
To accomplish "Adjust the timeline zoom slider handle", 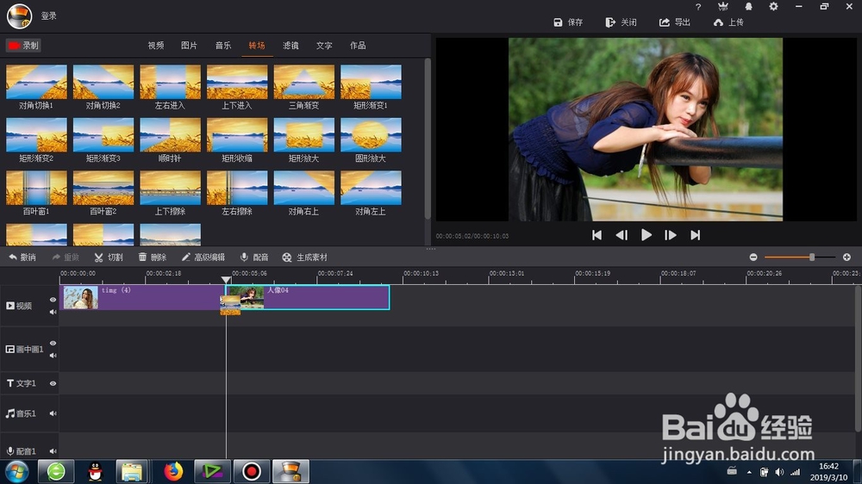I will click(811, 258).
